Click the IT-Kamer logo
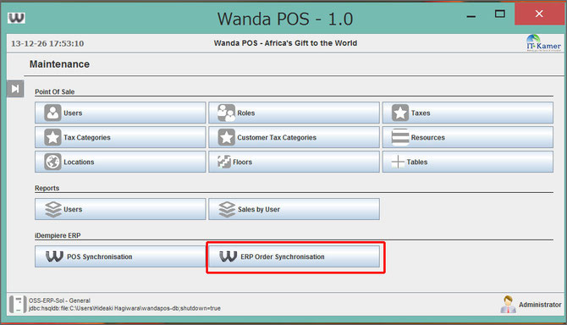 pyautogui.click(x=543, y=43)
